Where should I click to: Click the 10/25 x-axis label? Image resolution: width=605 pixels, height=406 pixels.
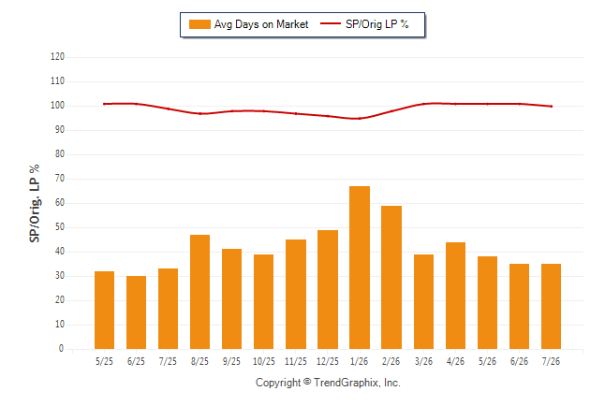pyautogui.click(x=264, y=361)
